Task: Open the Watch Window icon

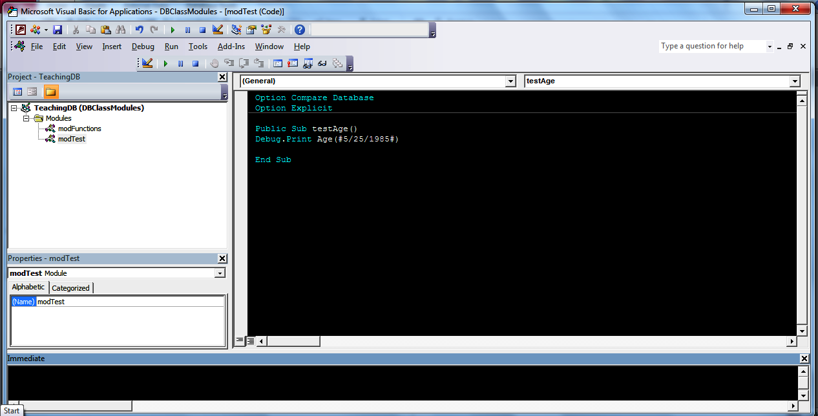Action: coord(308,63)
